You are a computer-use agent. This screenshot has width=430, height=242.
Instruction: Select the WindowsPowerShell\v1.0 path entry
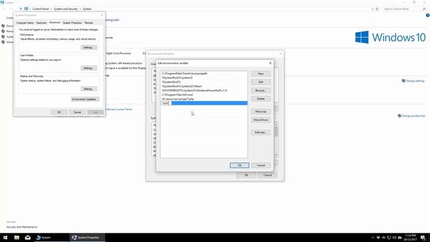[204, 90]
